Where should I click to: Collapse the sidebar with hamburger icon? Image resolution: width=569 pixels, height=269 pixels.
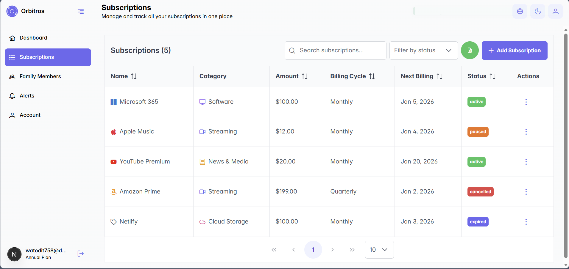[81, 11]
